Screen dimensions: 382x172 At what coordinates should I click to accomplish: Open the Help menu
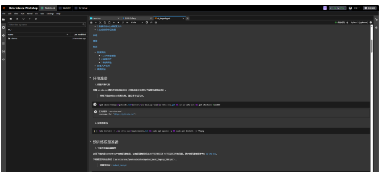coord(59,14)
